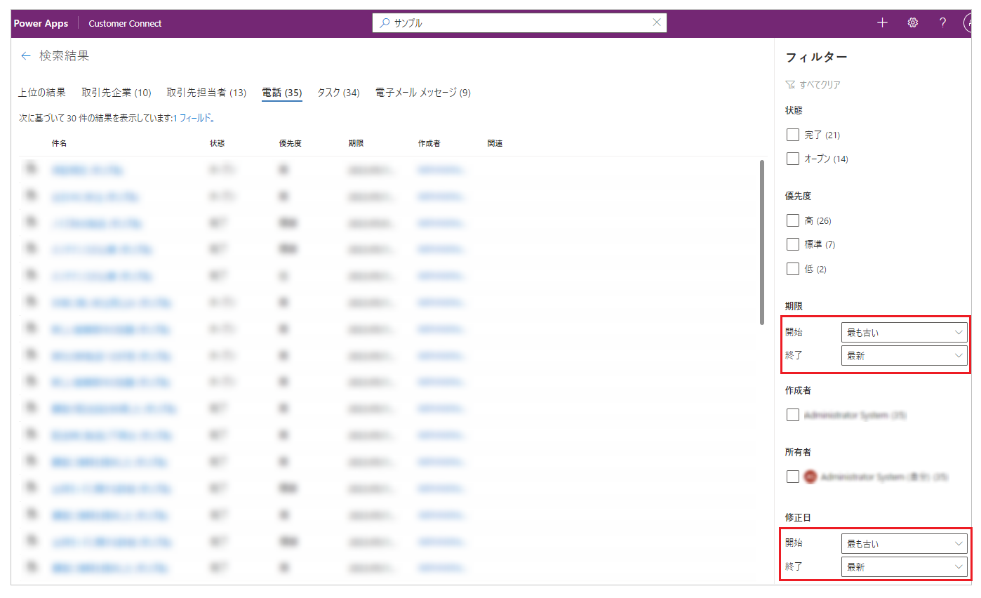
Task: Switch to 取引先企業 (10) tab
Action: tap(116, 93)
